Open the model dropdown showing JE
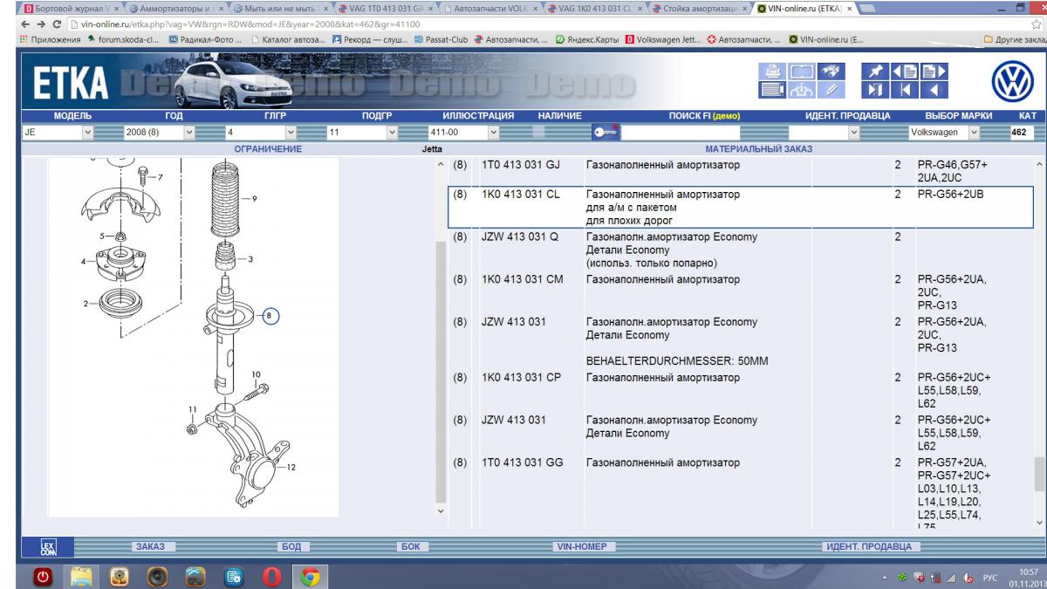 [58, 133]
